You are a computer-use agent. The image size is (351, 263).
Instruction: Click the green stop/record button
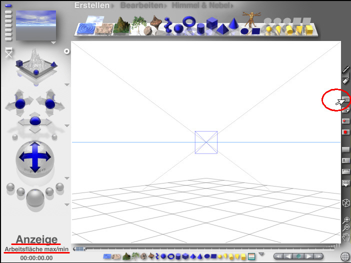[x=298, y=256]
